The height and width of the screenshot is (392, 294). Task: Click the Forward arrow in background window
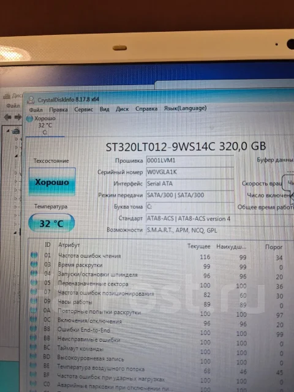[x=18, y=117]
